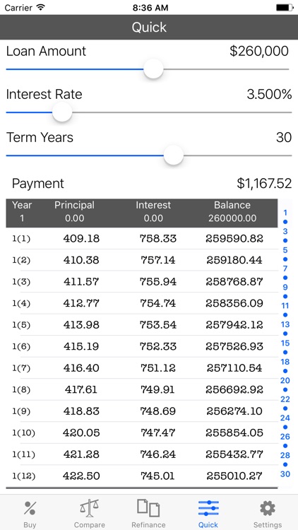298x530 pixels.
Task: Tap the battery icon in status bar
Action: tap(285, 8)
